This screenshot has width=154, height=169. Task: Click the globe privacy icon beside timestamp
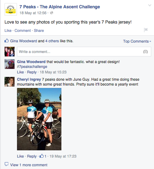(x=52, y=13)
